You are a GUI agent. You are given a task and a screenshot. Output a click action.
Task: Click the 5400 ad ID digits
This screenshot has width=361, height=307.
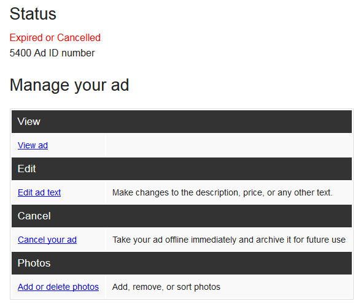click(x=20, y=53)
